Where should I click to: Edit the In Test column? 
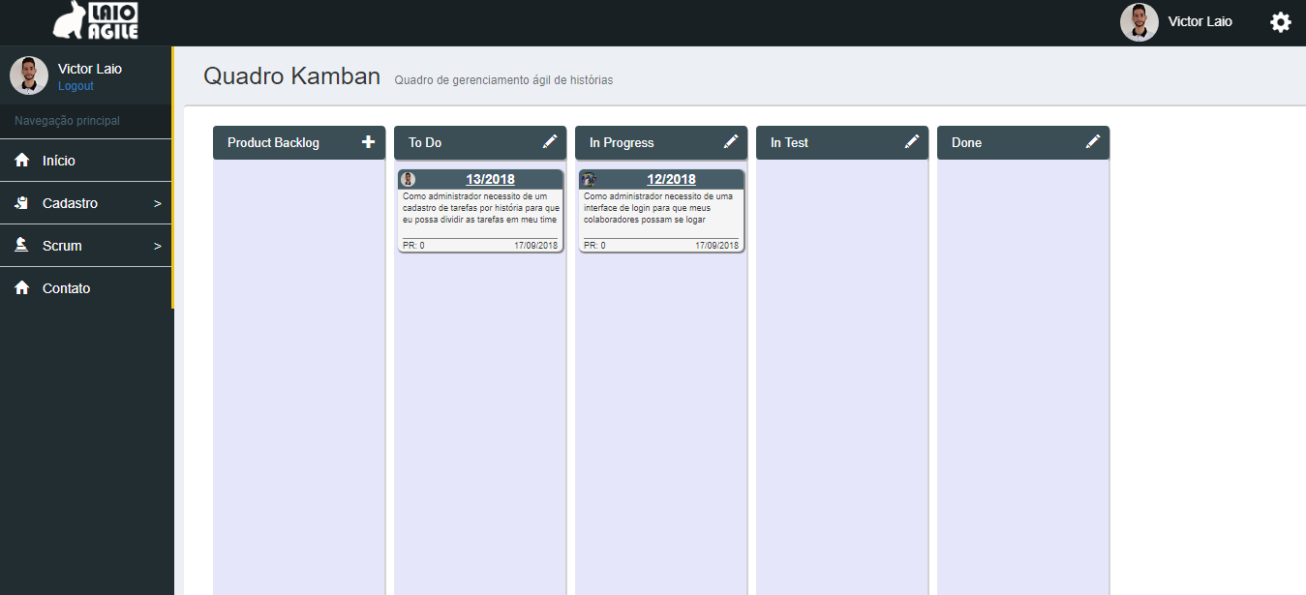[x=911, y=141]
